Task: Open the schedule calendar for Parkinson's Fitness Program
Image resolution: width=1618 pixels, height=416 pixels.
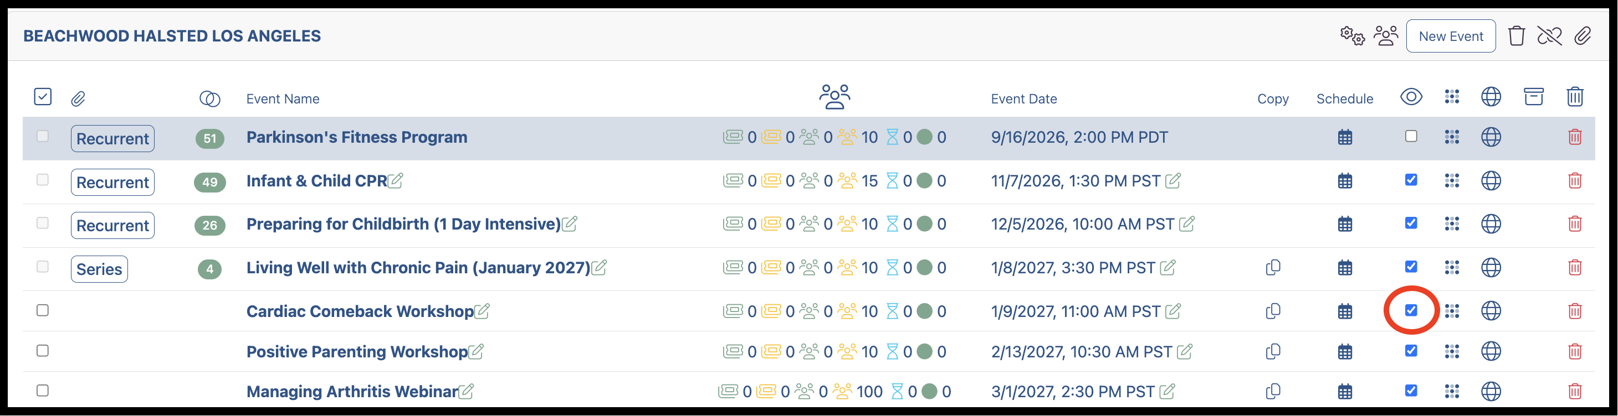Action: 1345,137
